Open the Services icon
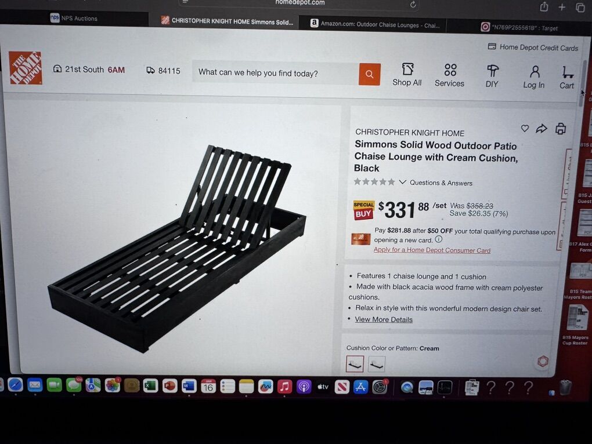592x444 pixels. point(449,75)
